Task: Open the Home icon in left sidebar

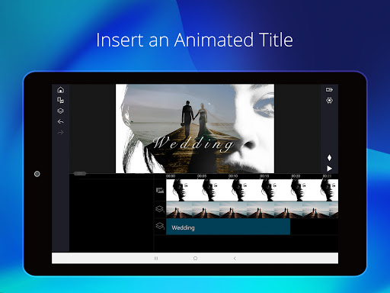Action: [61, 90]
